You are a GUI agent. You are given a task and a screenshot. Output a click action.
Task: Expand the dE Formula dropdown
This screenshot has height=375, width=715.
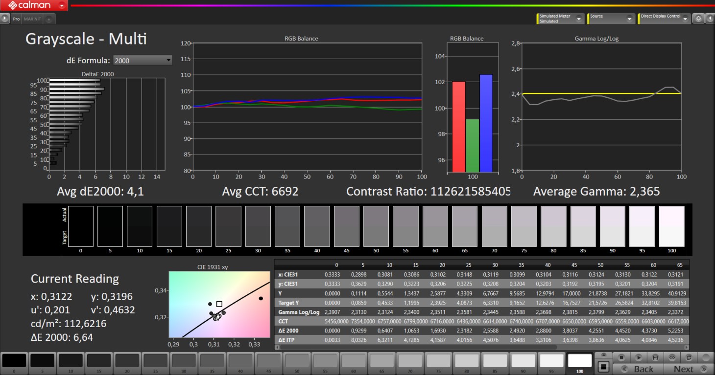pyautogui.click(x=168, y=60)
